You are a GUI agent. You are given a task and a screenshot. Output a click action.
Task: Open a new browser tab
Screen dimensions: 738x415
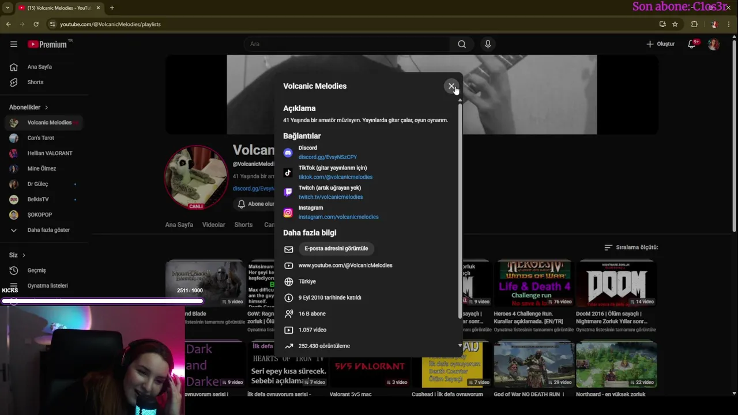(112, 7)
